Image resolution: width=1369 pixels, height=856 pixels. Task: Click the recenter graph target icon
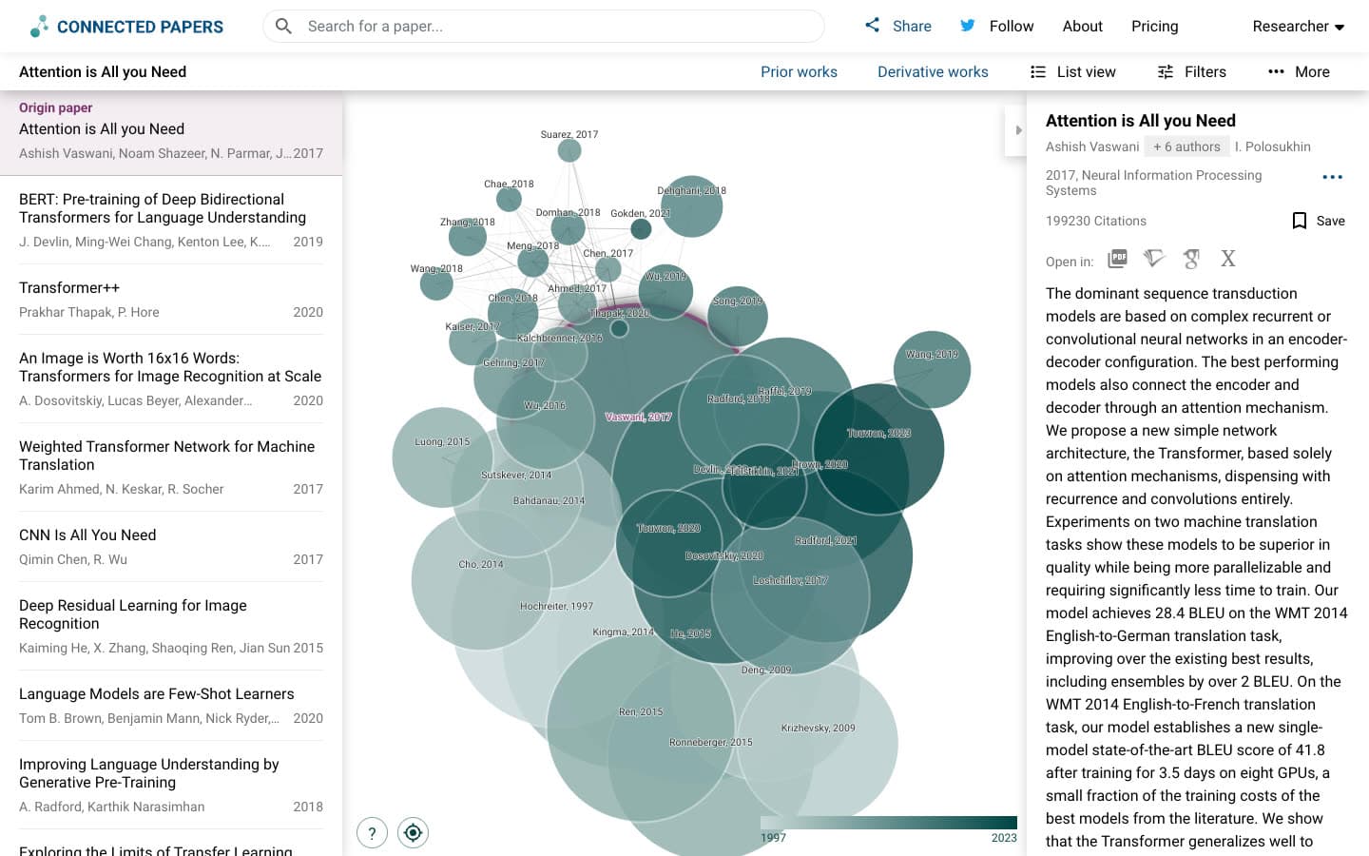413,833
